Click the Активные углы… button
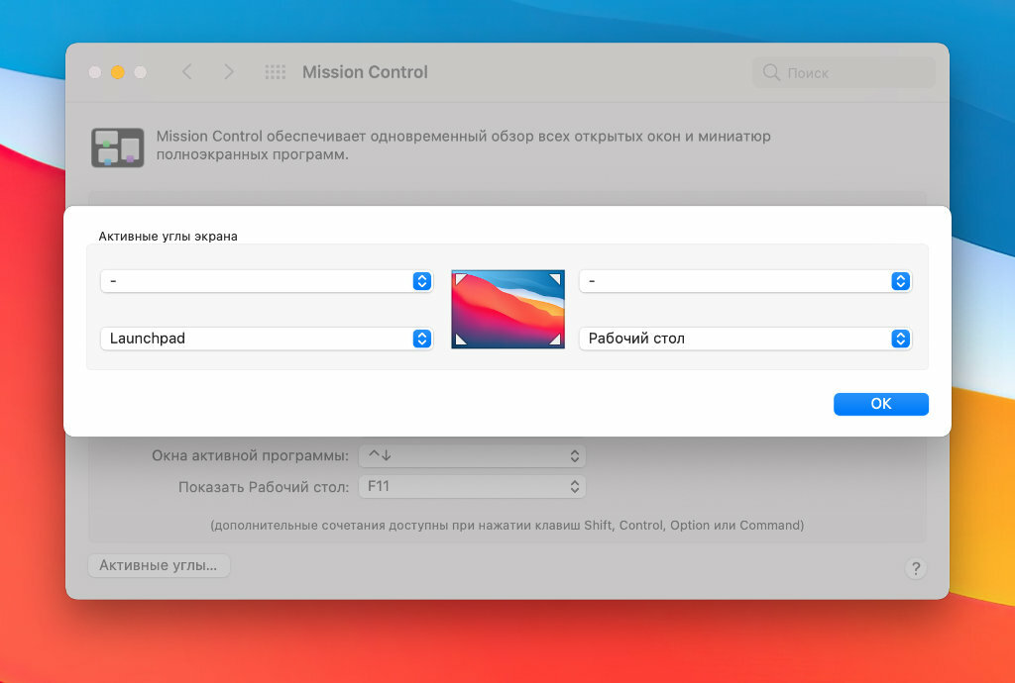Screen dimensions: 1015x683 [x=159, y=565]
